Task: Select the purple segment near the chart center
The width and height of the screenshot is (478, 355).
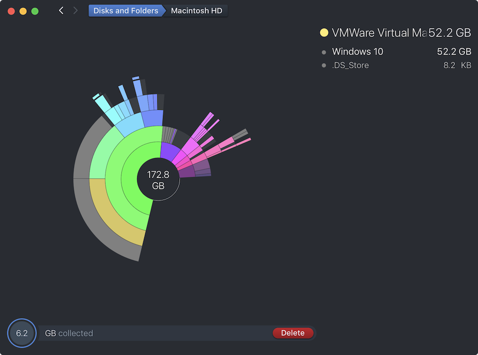Action: point(167,152)
